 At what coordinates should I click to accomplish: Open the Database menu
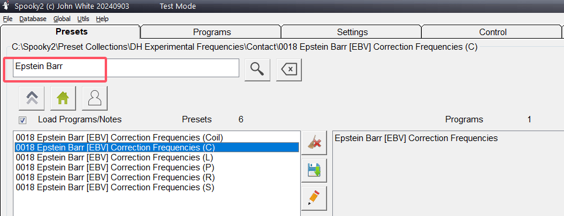click(x=33, y=19)
